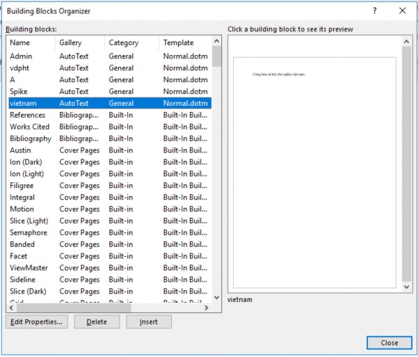Close the Building Blocks Organizer window
418x357 pixels.
point(402,11)
